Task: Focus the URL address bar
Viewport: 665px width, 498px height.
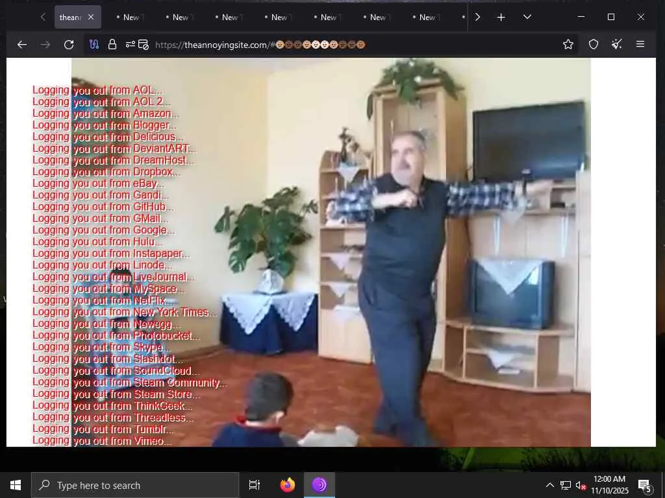Action: (331, 45)
